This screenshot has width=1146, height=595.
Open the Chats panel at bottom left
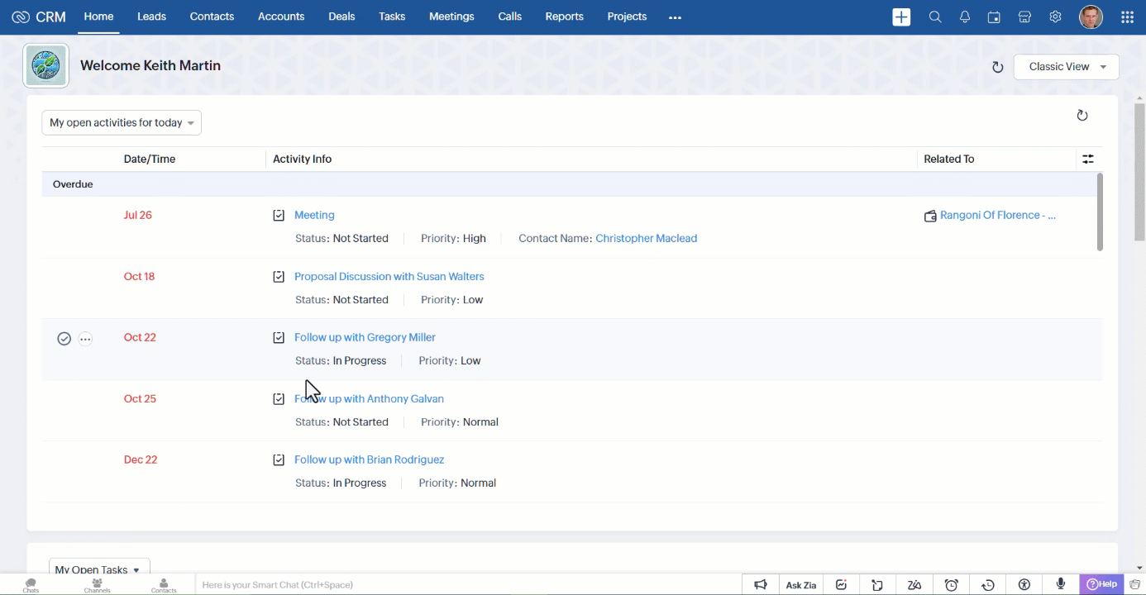(x=30, y=584)
